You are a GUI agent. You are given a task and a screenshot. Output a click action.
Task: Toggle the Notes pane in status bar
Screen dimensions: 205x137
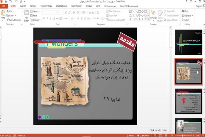coord(130,136)
